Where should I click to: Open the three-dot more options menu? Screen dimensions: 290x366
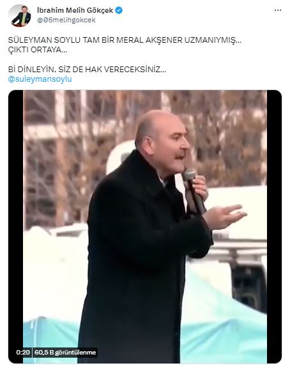[x=278, y=10]
